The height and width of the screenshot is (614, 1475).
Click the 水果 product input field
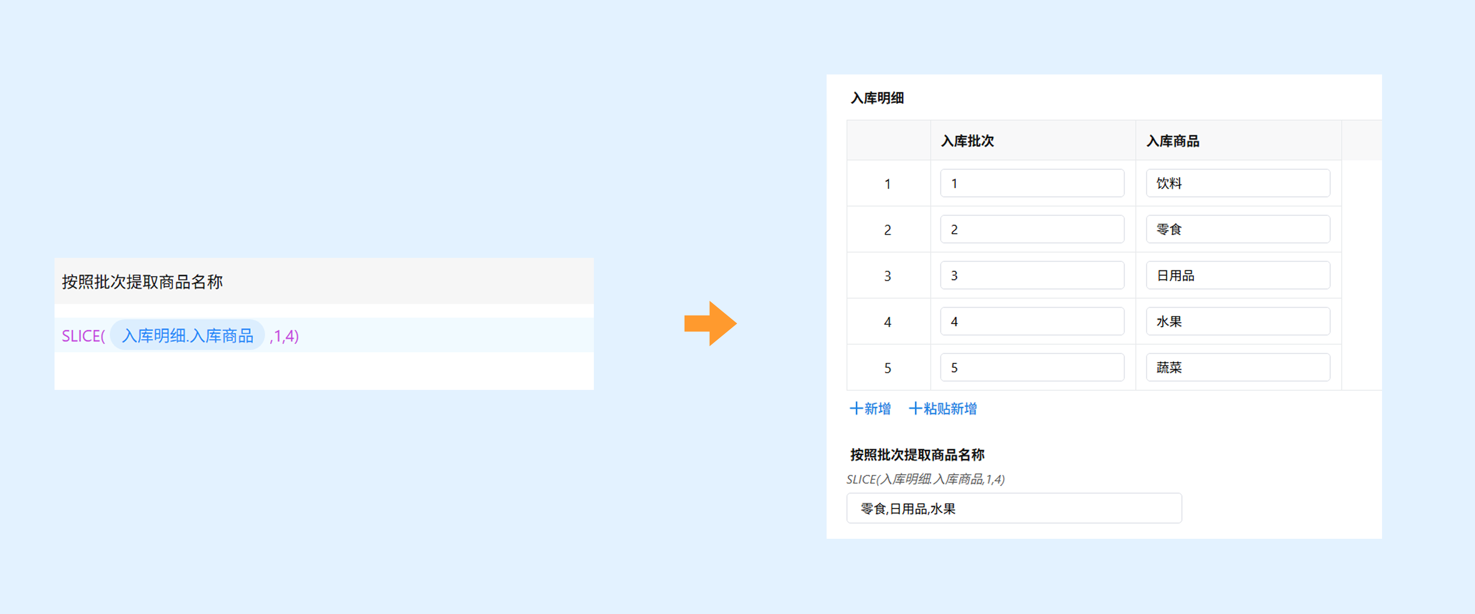(x=1237, y=322)
